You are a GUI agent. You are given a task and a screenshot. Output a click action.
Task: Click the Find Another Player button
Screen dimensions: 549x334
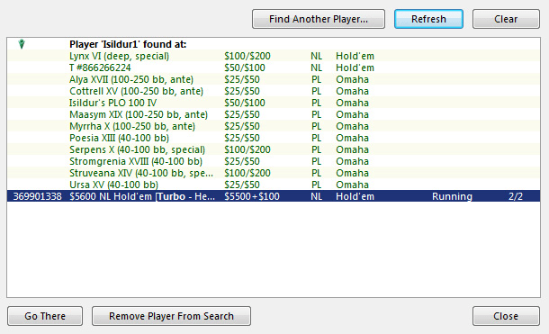[319, 19]
